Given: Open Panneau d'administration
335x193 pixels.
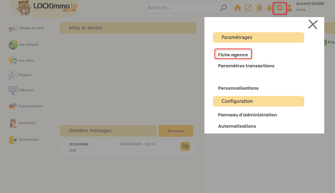Looking at the screenshot, I should pos(247,115).
